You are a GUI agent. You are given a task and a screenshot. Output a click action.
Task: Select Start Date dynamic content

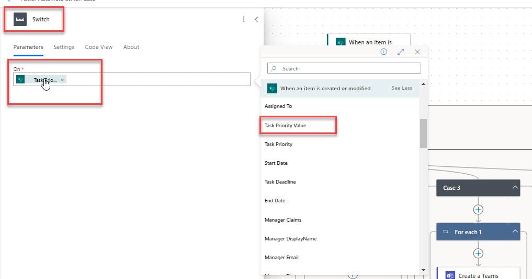pos(276,163)
